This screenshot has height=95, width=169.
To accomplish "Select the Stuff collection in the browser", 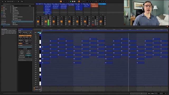I will point(4,7).
